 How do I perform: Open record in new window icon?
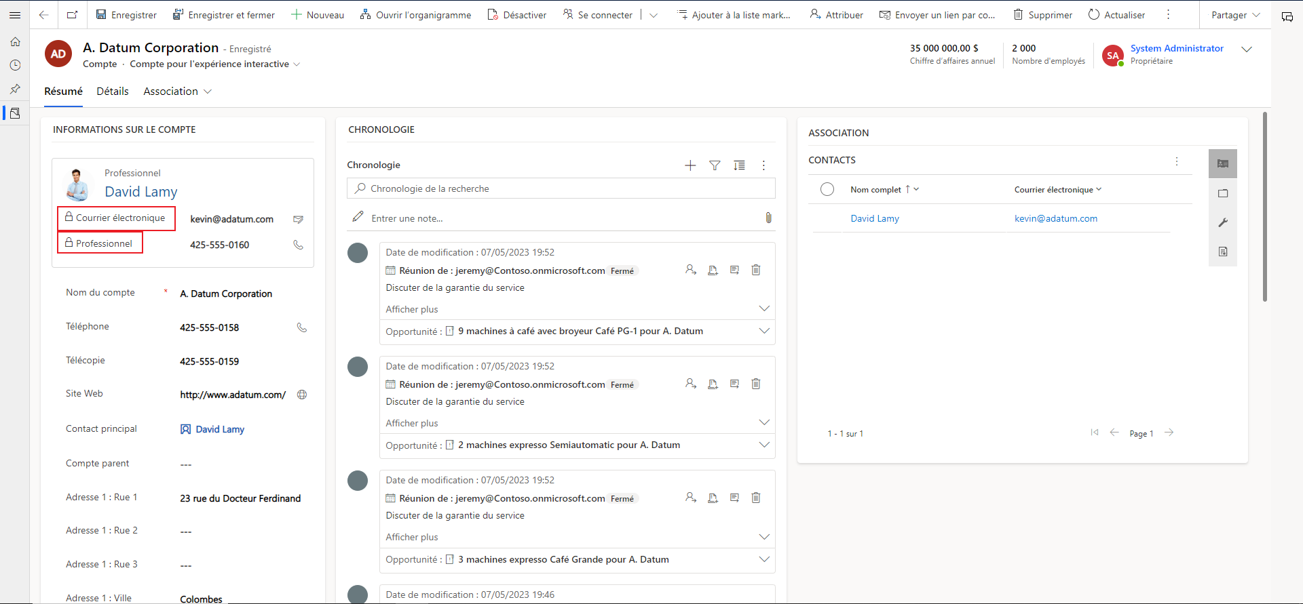(x=73, y=15)
